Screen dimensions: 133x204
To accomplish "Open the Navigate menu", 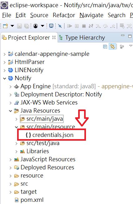I will (92, 15).
